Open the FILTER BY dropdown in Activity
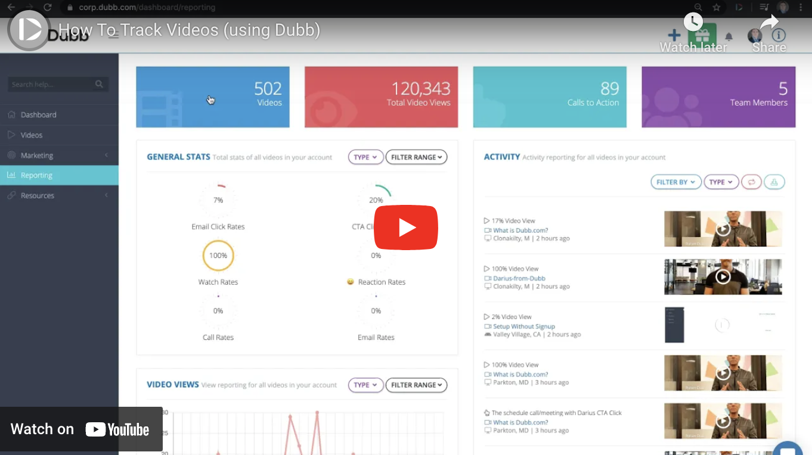This screenshot has width=812, height=455. [x=676, y=182]
